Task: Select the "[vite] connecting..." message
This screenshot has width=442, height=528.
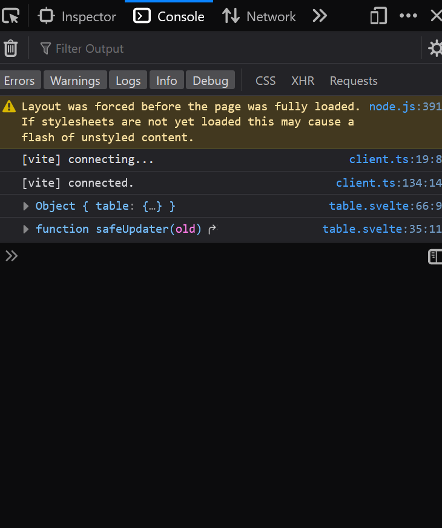Action: 87,159
